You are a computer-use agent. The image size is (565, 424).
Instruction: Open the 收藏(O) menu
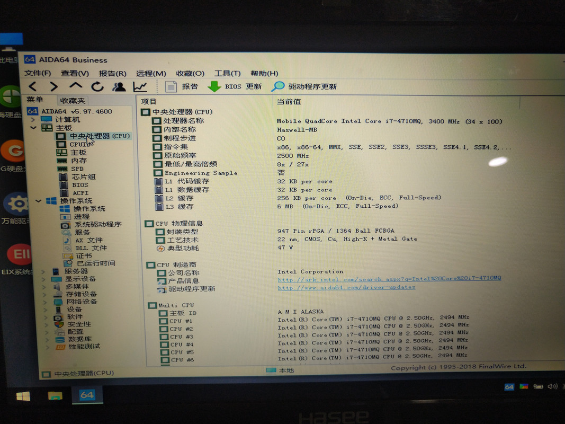(190, 73)
